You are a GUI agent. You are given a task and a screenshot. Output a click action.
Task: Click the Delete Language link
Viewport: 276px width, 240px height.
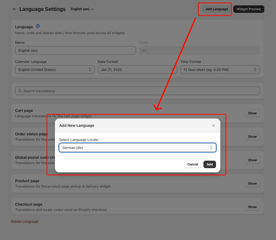click(25, 222)
